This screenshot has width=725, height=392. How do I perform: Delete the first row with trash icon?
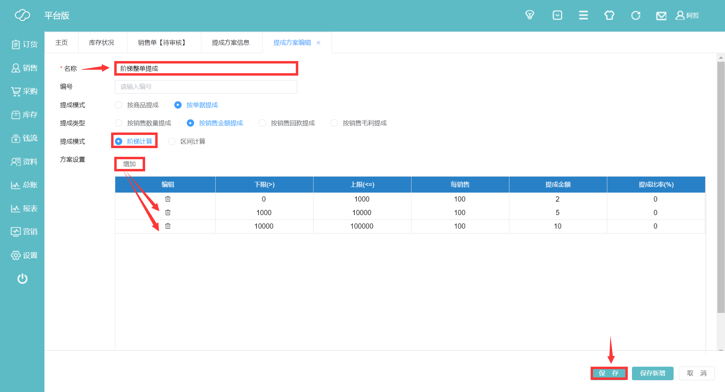[168, 199]
